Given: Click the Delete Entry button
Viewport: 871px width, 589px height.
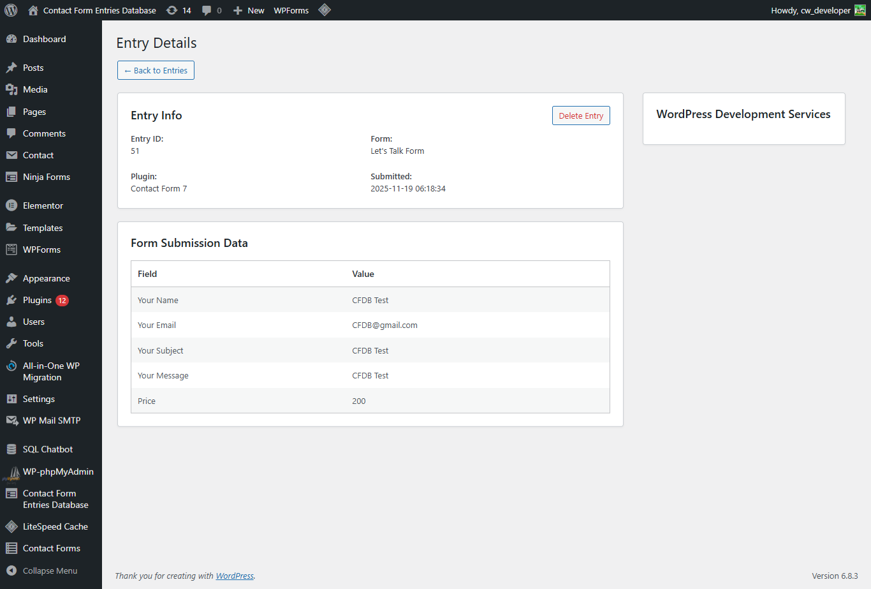Looking at the screenshot, I should click(581, 116).
